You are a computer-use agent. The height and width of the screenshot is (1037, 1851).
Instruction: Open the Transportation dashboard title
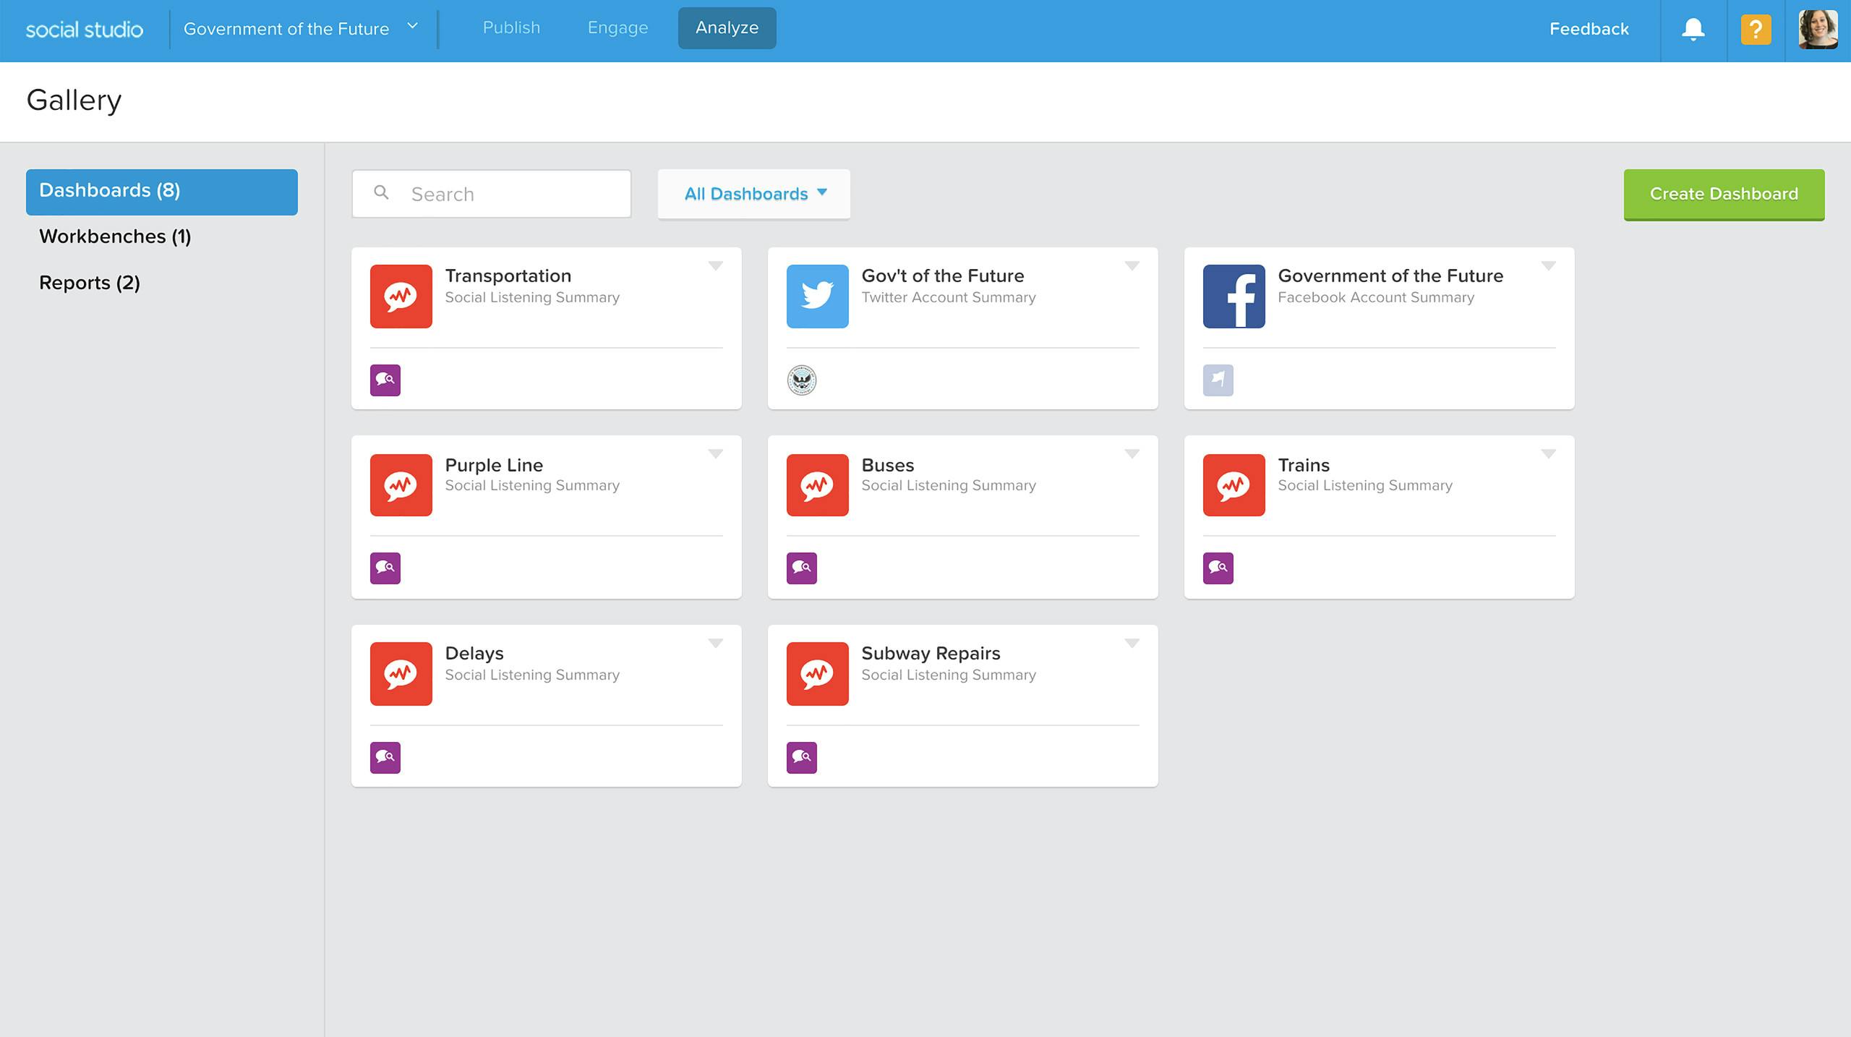[508, 276]
